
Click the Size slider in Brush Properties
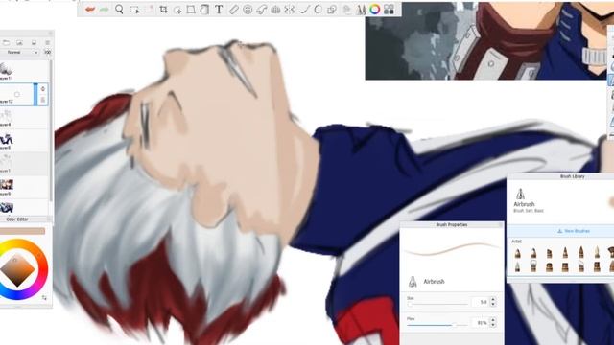click(437, 304)
